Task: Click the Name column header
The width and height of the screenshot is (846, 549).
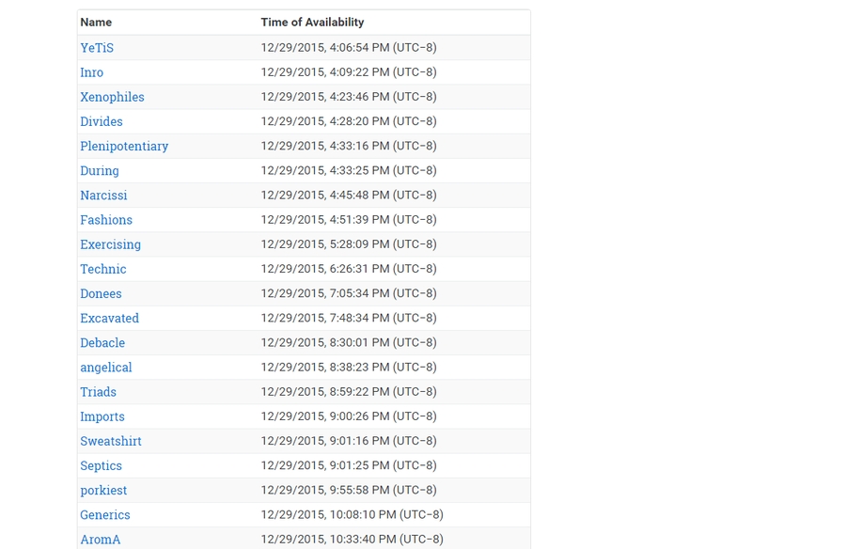Action: (x=96, y=22)
